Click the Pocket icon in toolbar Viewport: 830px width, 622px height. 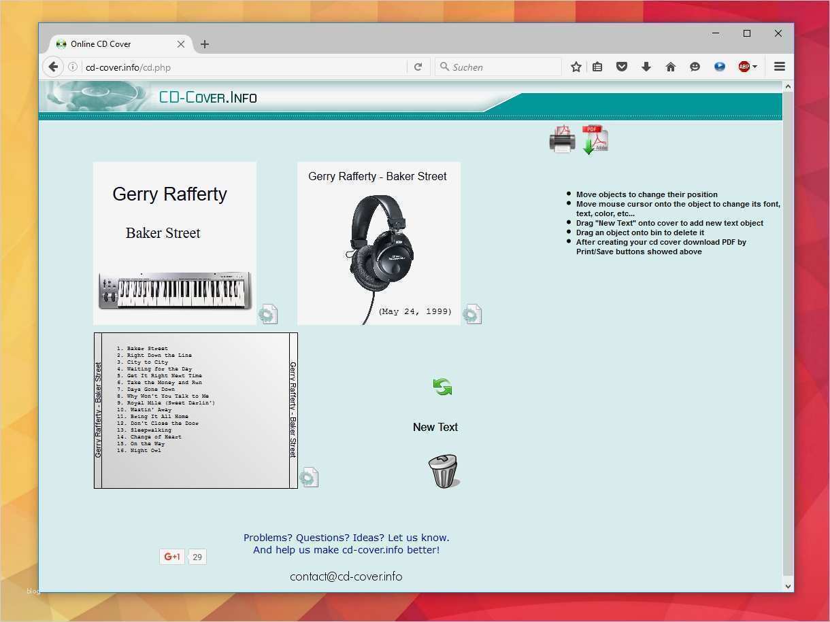[x=622, y=67]
